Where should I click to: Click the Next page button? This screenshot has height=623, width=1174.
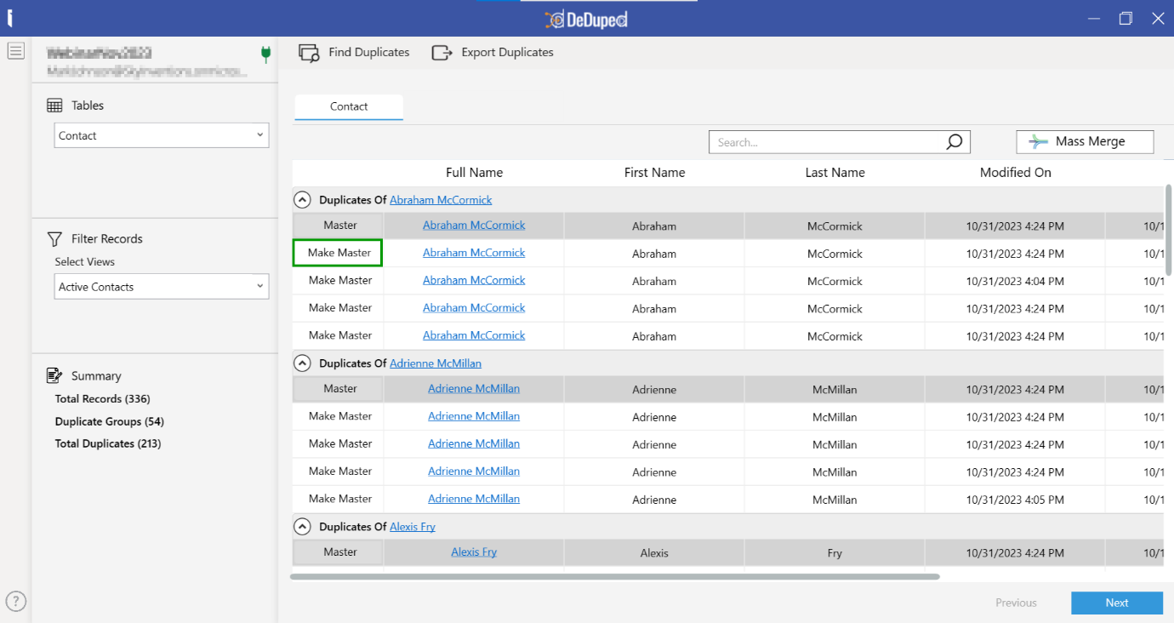coord(1116,603)
